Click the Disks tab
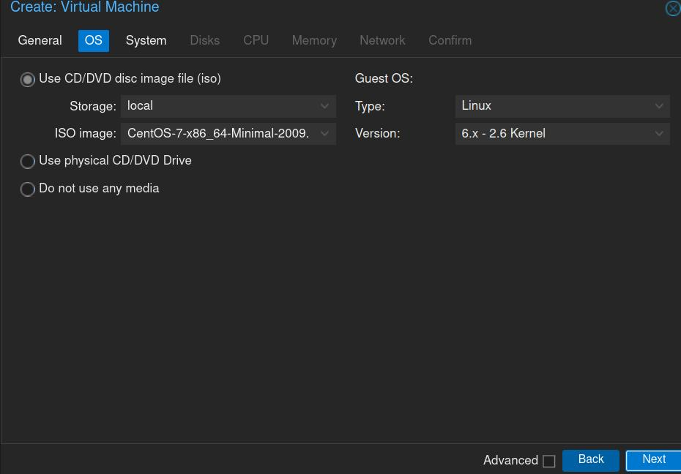 click(204, 41)
